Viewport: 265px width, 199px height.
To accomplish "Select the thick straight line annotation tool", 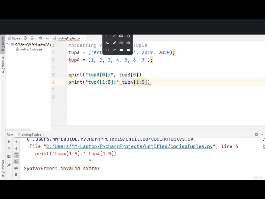I will click(x=114, y=43).
